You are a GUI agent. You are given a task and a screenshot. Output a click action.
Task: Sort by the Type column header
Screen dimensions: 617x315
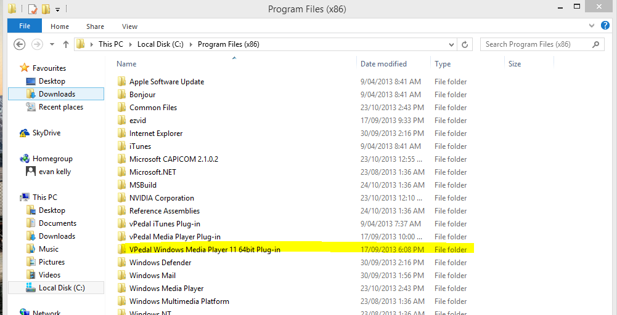tap(443, 64)
